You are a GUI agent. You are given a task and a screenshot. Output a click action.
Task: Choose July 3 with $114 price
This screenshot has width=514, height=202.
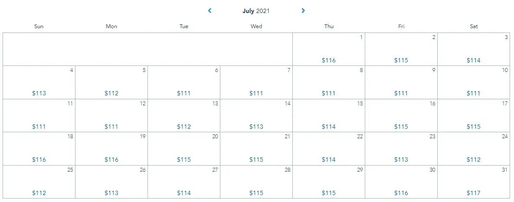coord(474,49)
